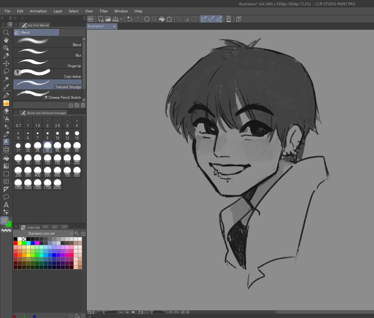Viewport: 374px width, 318px height.
Task: Click the Fill icon in command bar
Action: (162, 19)
